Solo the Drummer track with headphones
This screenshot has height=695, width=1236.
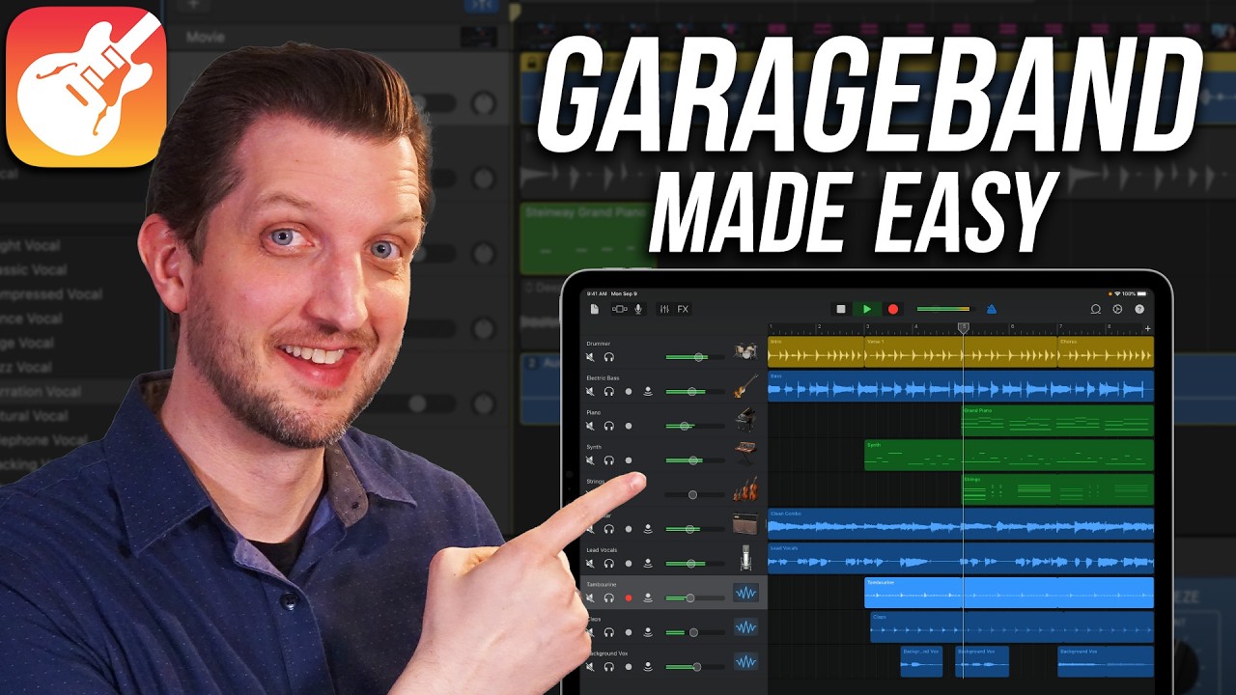pyautogui.click(x=609, y=357)
